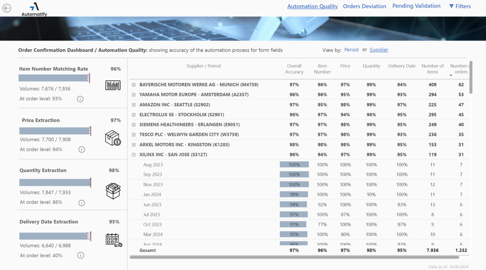The image size is (486, 270).
Task: Expand the Arkel Motors Inc Kingston row
Action: 134,145
